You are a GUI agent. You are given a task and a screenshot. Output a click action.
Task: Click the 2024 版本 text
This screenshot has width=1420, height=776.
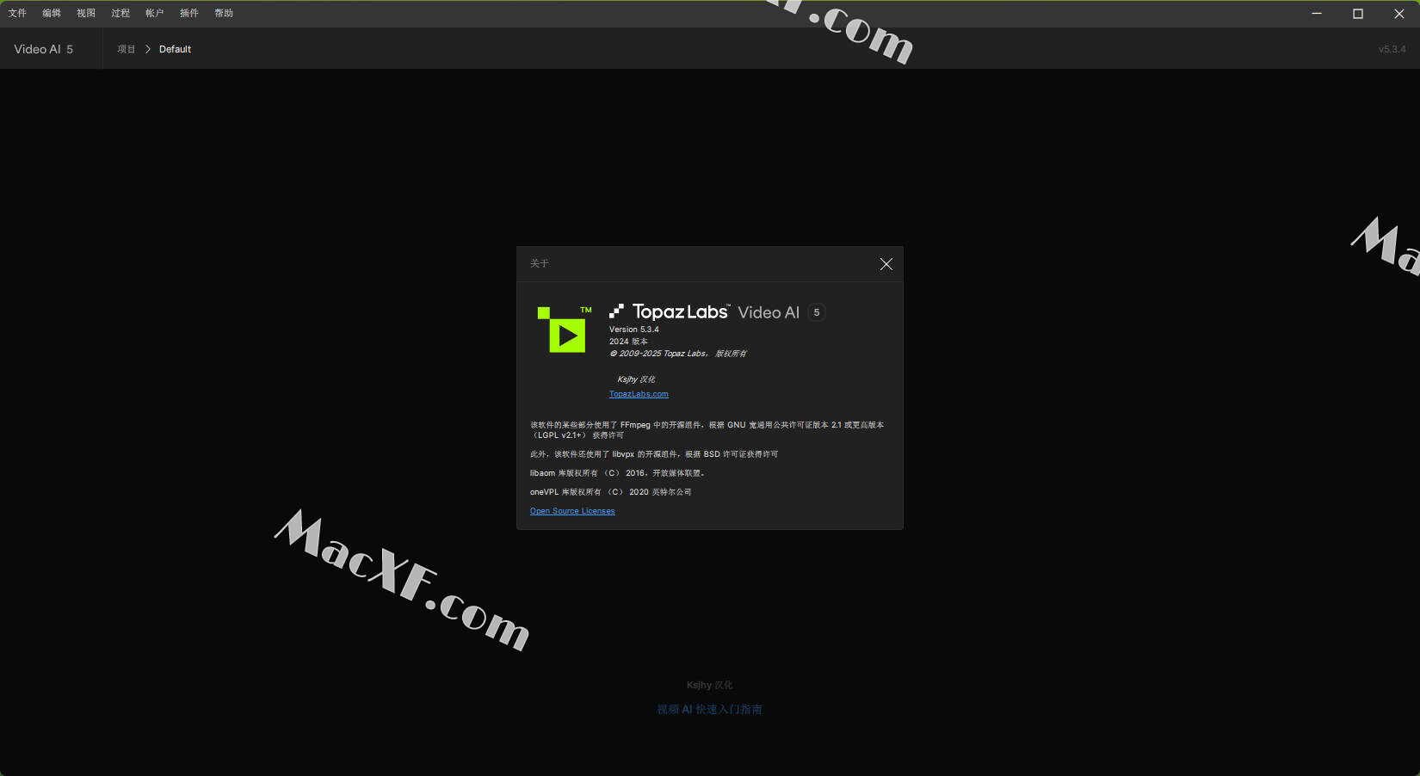pos(628,342)
